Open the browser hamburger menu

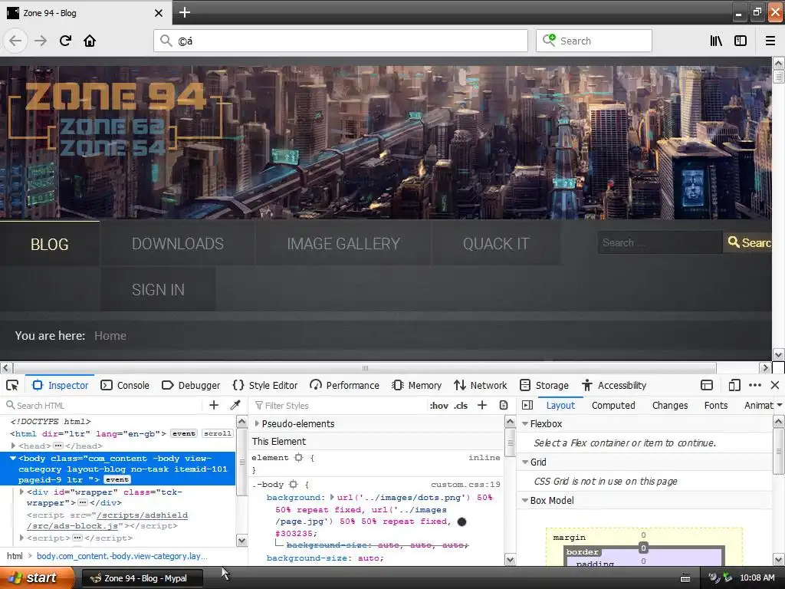(770, 41)
